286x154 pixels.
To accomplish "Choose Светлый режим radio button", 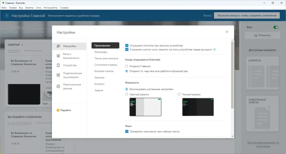I will pos(127,94).
